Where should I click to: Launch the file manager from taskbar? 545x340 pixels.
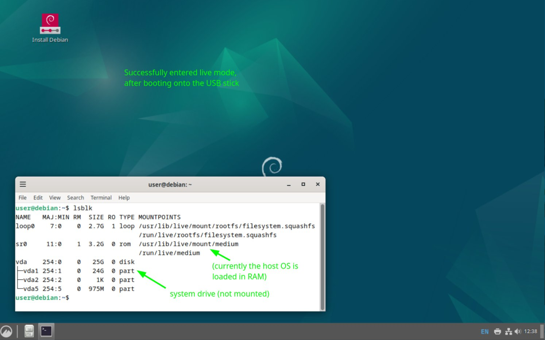tap(29, 331)
